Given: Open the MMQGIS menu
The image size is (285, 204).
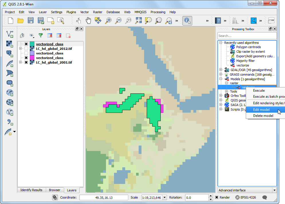Looking at the screenshot, I should pos(141,12).
